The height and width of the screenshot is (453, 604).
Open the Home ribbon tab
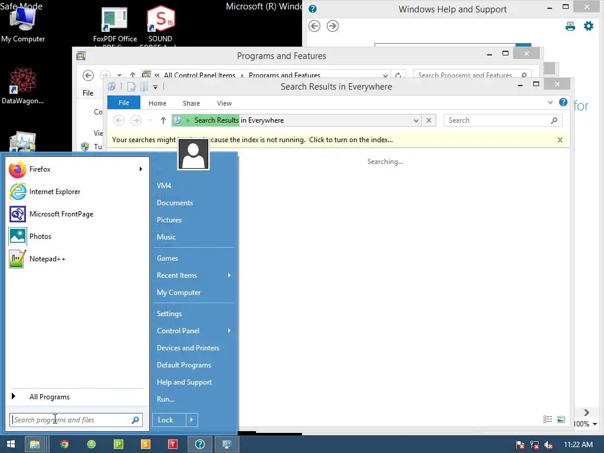point(157,103)
